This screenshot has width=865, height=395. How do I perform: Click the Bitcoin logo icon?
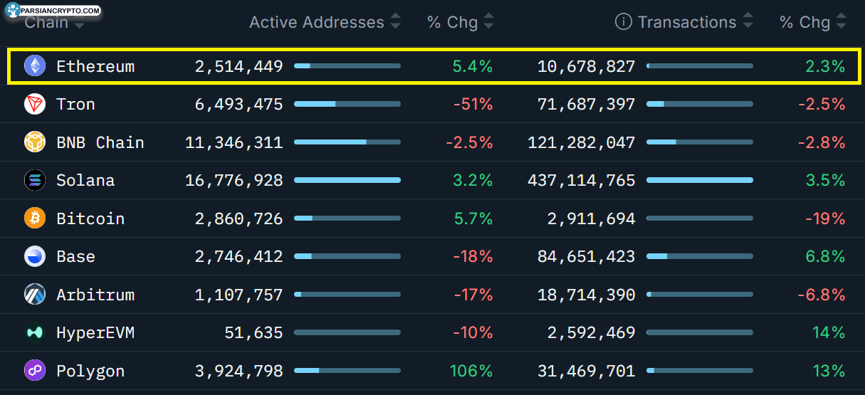34,218
